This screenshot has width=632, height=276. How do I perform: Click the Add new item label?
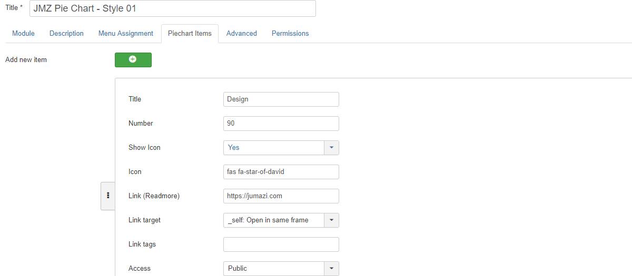point(26,59)
